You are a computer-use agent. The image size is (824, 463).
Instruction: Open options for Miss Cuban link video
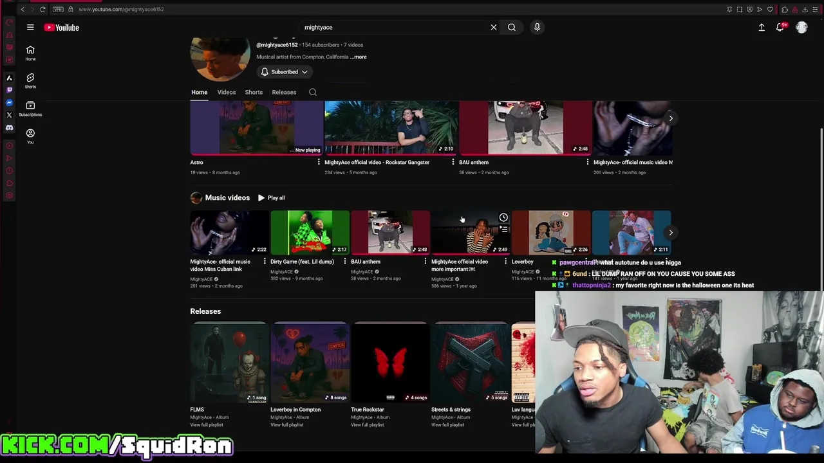coord(264,262)
